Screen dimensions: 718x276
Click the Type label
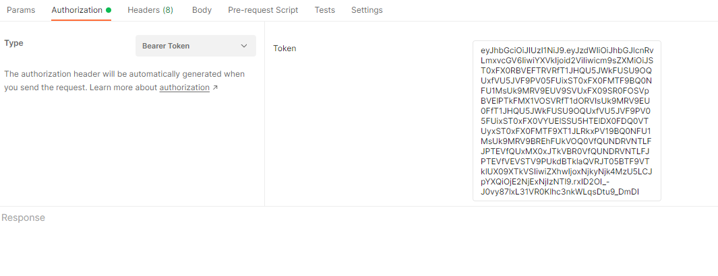[13, 43]
